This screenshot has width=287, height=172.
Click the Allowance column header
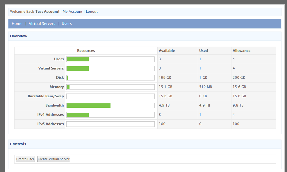(x=241, y=51)
